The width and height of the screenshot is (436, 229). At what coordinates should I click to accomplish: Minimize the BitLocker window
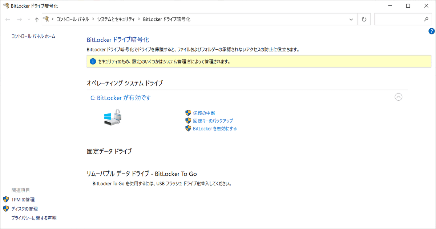click(x=390, y=6)
